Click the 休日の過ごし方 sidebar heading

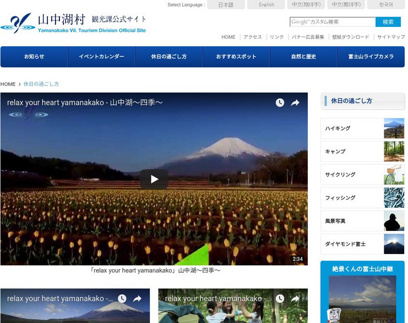363,101
